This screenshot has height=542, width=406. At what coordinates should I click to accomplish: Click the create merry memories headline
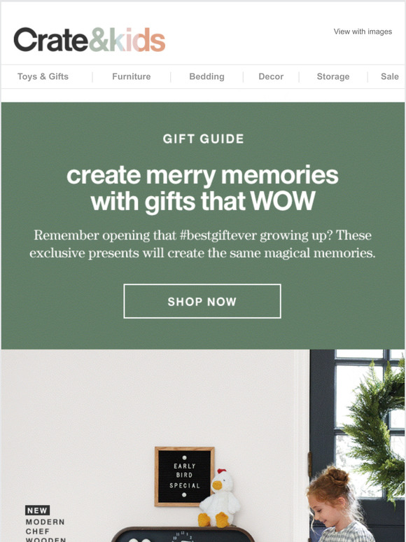pos(203,188)
